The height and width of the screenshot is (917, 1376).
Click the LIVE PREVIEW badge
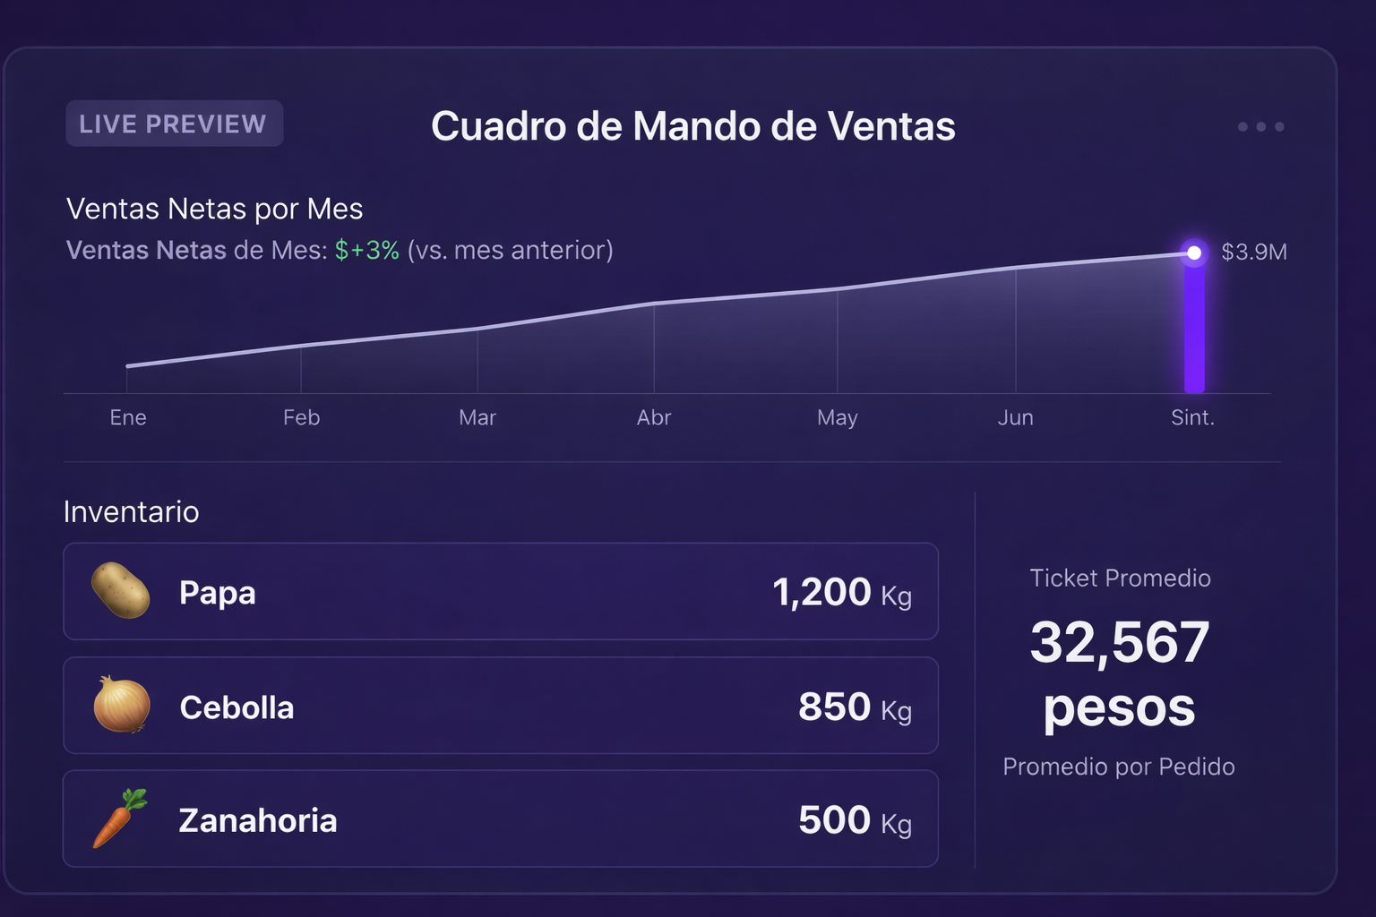point(174,124)
